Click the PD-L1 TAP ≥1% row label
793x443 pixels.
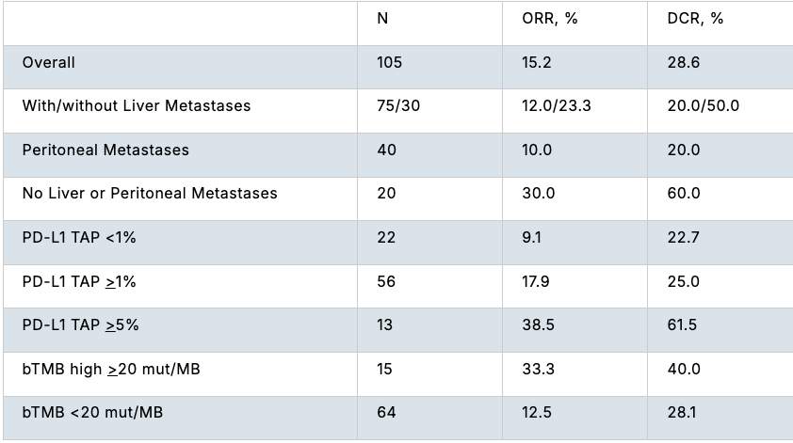click(x=79, y=281)
